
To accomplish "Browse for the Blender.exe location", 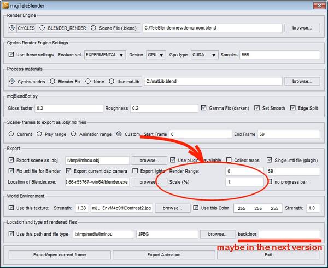I will coord(149,182).
